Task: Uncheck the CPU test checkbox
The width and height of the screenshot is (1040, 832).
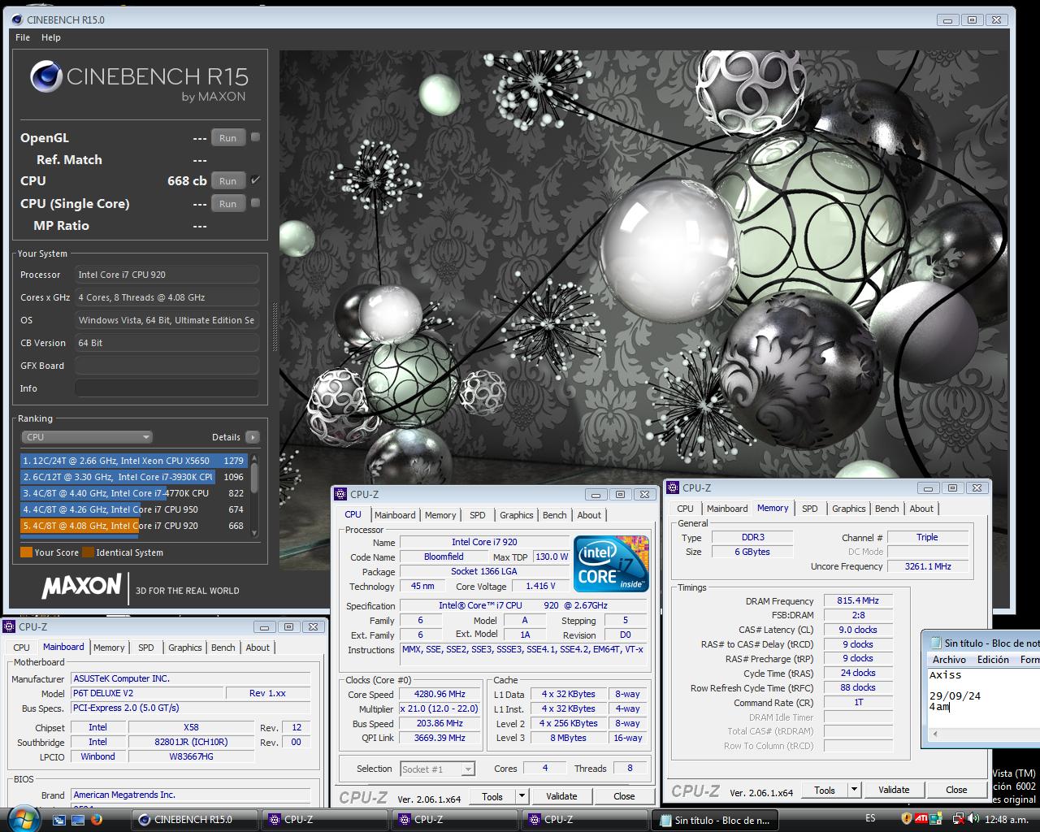Action: [x=255, y=180]
